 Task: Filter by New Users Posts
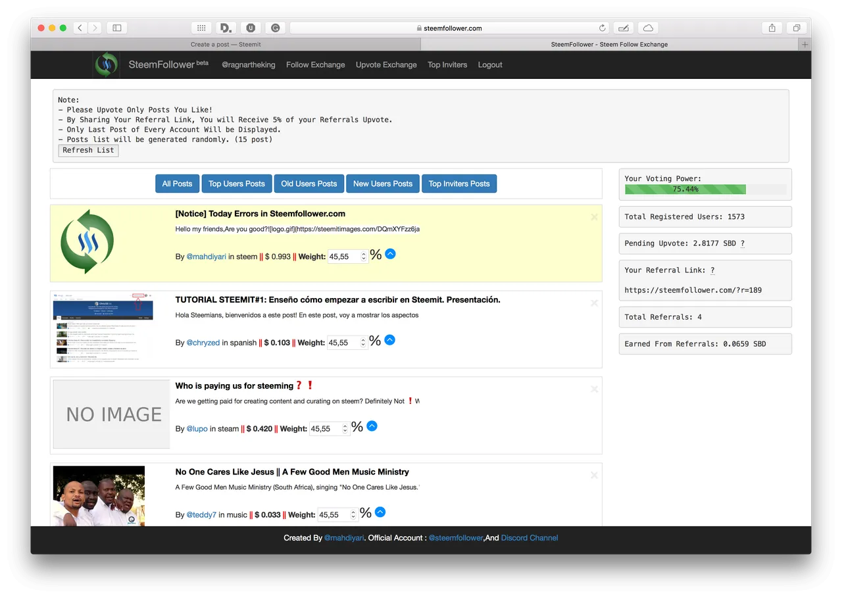(383, 184)
